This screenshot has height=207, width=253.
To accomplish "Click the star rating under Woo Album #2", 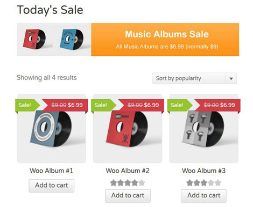I will (128, 183).
